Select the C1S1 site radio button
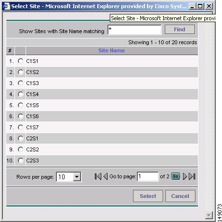The image size is (222, 222). coord(20,61)
